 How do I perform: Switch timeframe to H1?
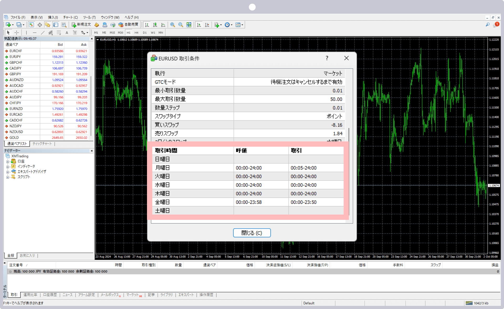pos(128,33)
